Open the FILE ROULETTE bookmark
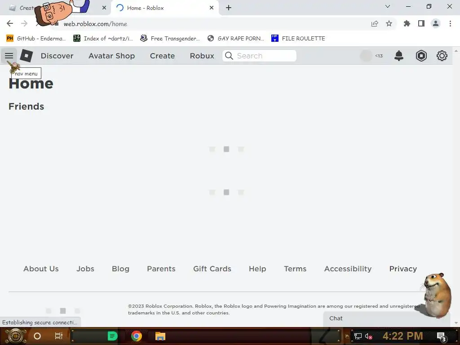This screenshot has height=345, width=460. pos(298,39)
